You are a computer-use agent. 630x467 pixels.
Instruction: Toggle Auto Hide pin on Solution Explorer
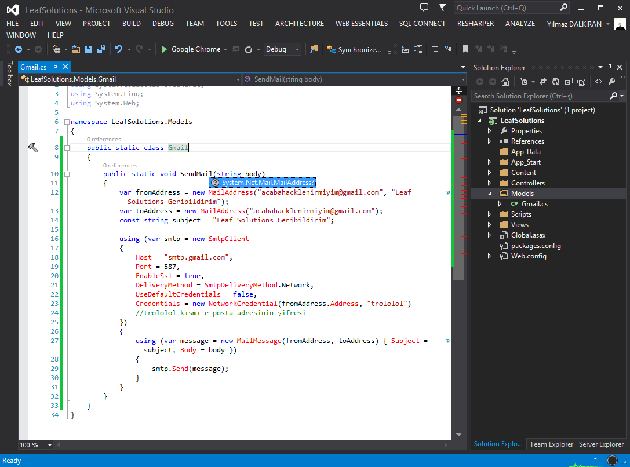click(610, 67)
